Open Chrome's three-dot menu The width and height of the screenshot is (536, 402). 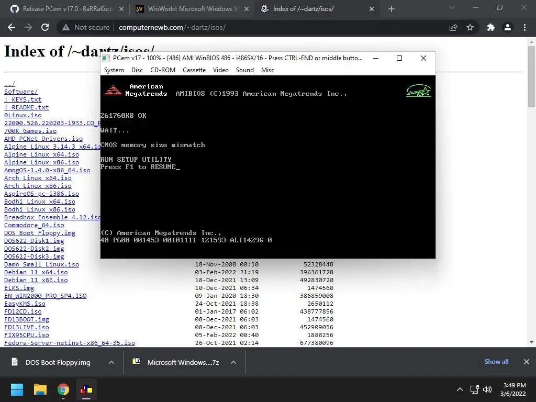pyautogui.click(x=524, y=27)
